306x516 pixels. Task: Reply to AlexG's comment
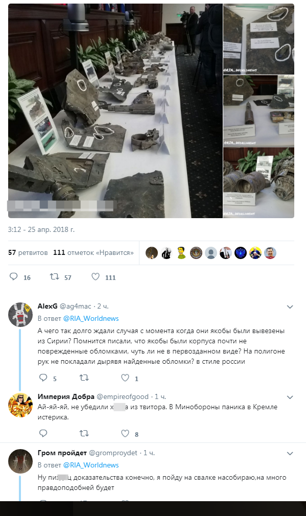coord(43,378)
